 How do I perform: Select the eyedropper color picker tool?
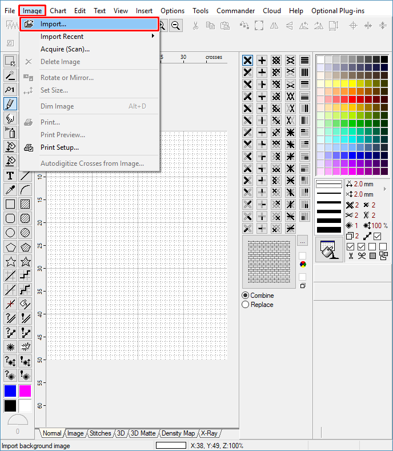click(x=10, y=190)
